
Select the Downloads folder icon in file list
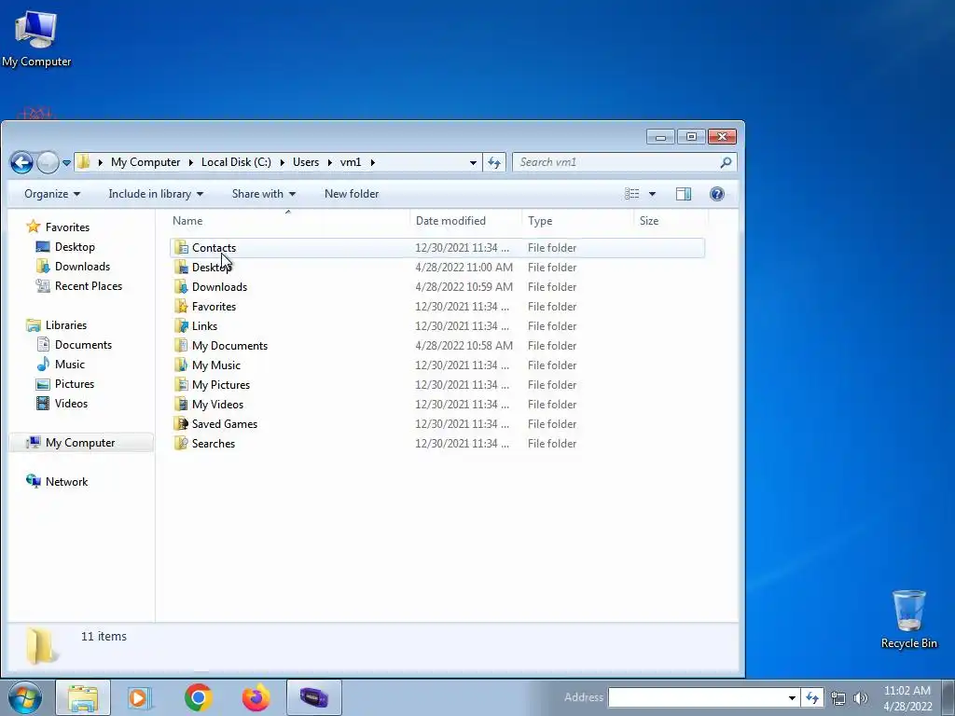[x=181, y=287]
